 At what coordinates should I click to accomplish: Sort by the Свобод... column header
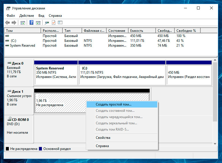coord(165,30)
